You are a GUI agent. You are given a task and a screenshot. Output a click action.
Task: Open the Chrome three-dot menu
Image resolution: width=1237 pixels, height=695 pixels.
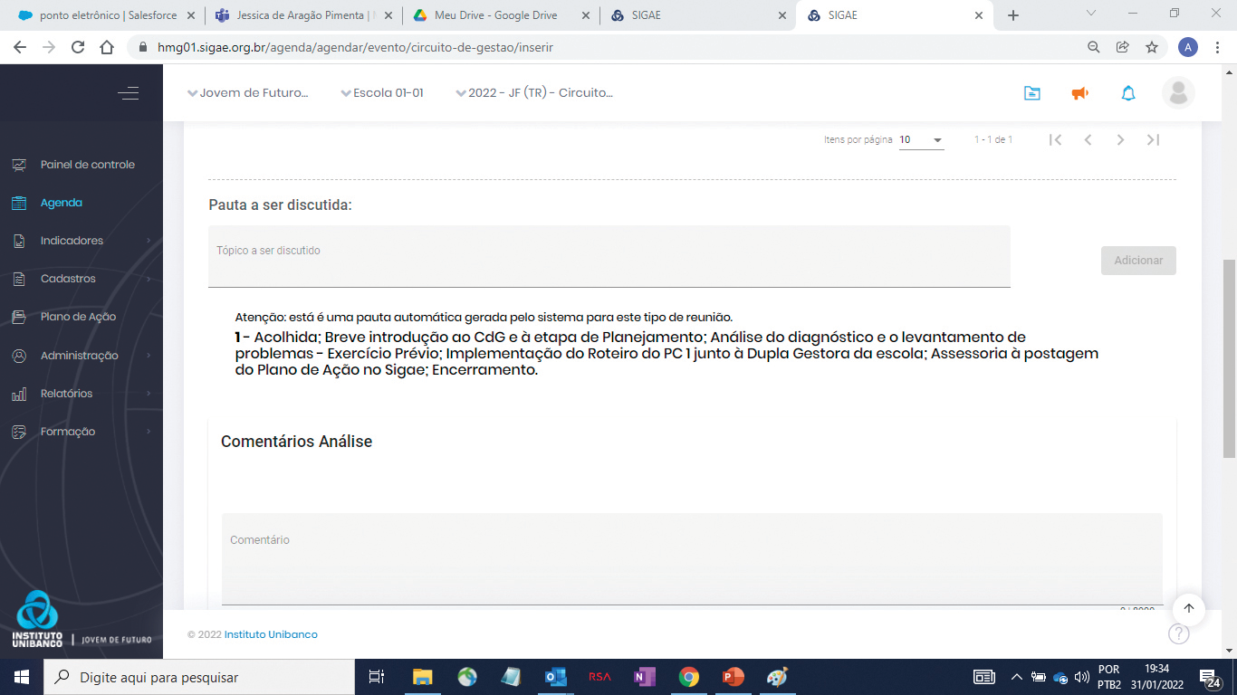[1218, 47]
